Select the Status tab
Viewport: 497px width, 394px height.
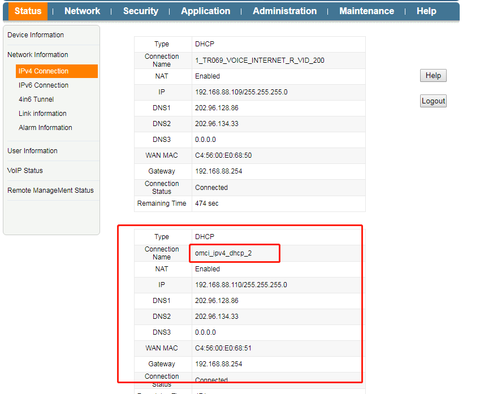[x=27, y=11]
